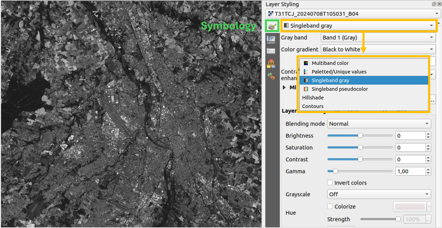442x228 pixels.
Task: Click the Contrast value input field
Action: [x=410, y=160]
